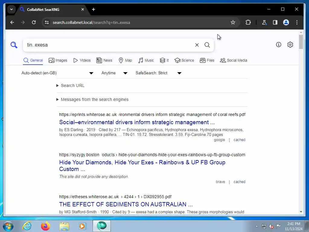309x232 pixels.
Task: Switch to the Music tab
Action: point(146,60)
